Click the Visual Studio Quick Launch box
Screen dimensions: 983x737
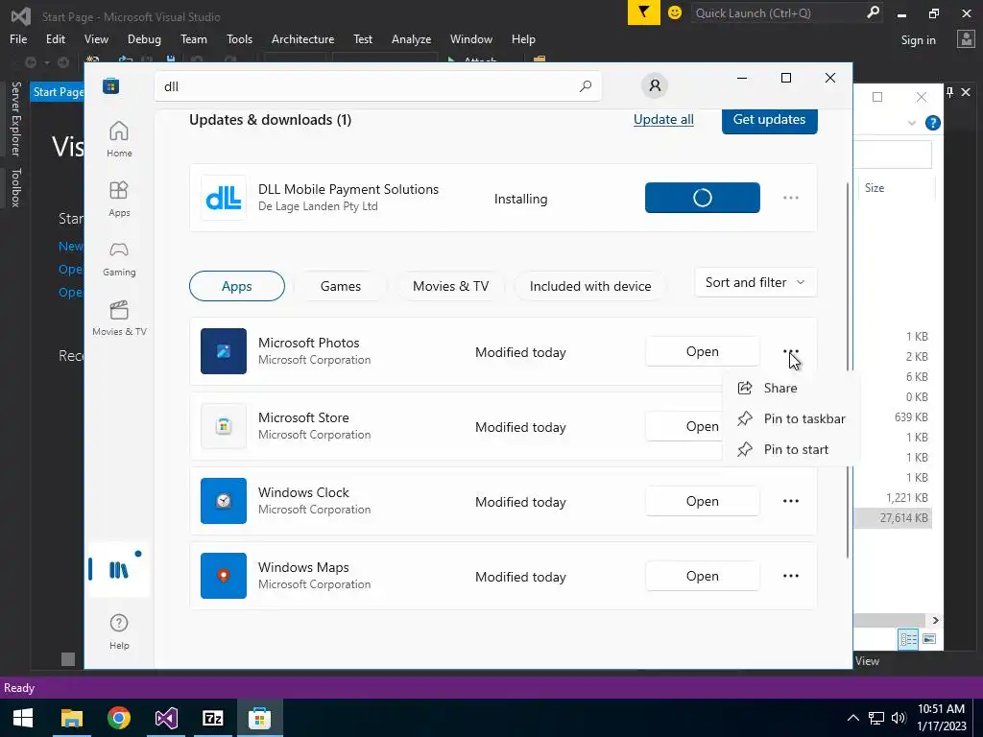tap(787, 12)
